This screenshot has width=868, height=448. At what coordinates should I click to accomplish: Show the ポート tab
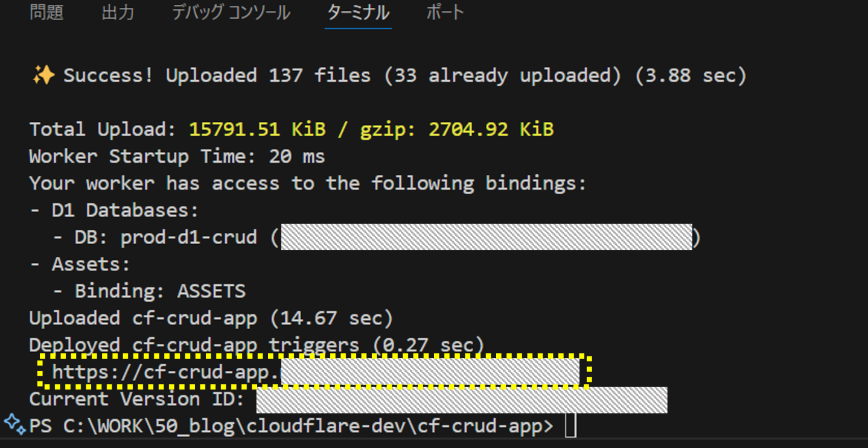click(x=445, y=13)
